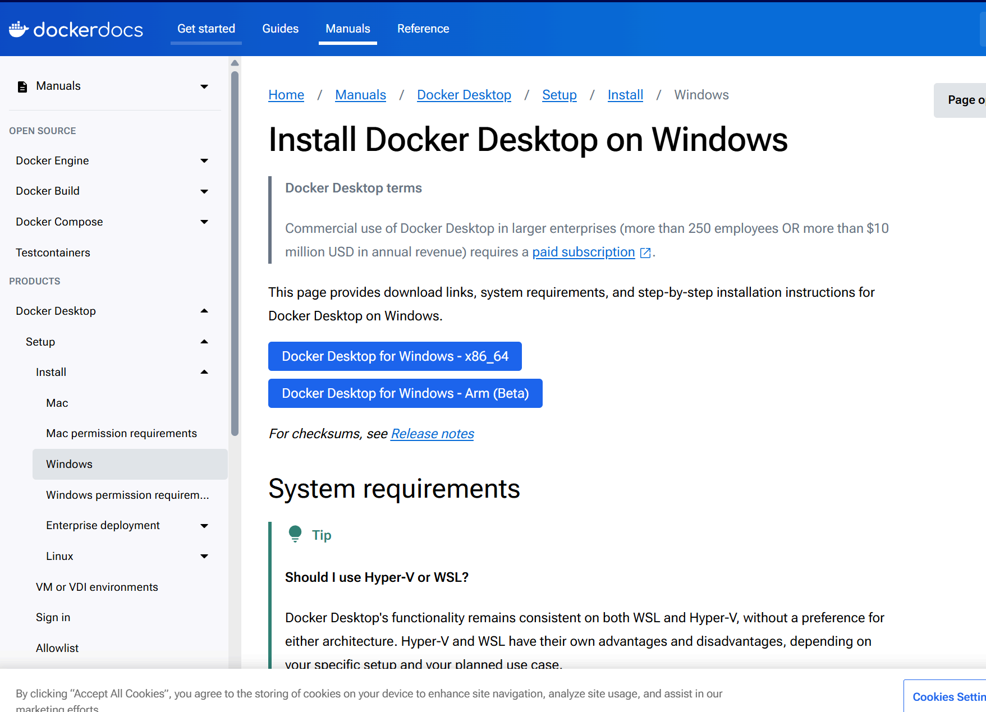The image size is (986, 712).
Task: Expand the Docker Build section
Action: (204, 191)
